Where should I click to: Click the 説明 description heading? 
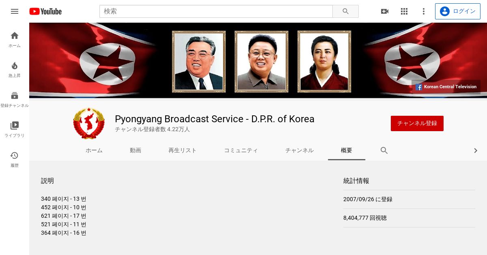pos(47,181)
